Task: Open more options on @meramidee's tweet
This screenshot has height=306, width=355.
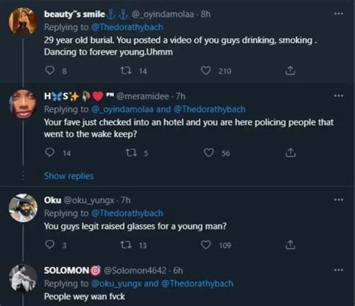Action: pyautogui.click(x=338, y=95)
